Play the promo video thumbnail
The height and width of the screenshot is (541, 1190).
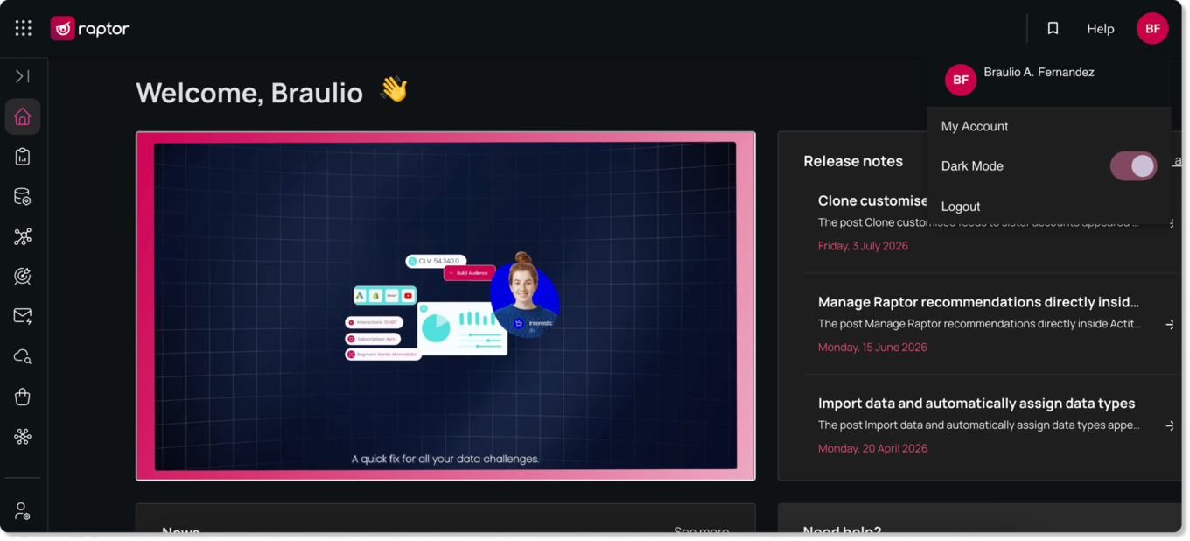coord(445,306)
